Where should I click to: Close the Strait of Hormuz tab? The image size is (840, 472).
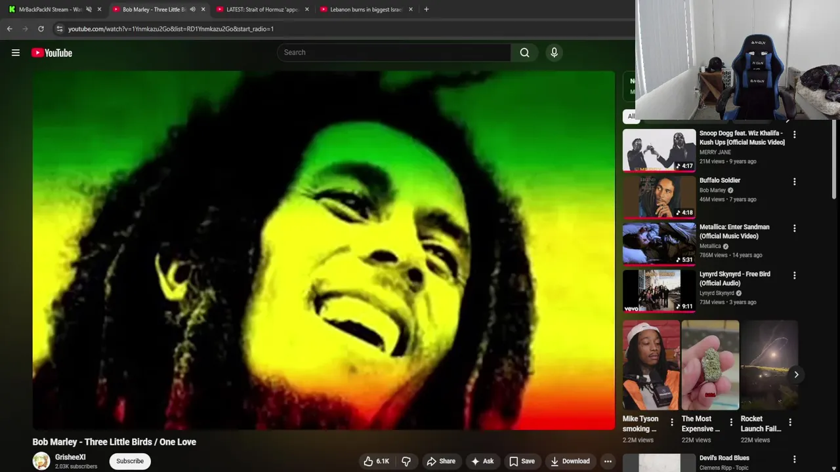tap(306, 9)
